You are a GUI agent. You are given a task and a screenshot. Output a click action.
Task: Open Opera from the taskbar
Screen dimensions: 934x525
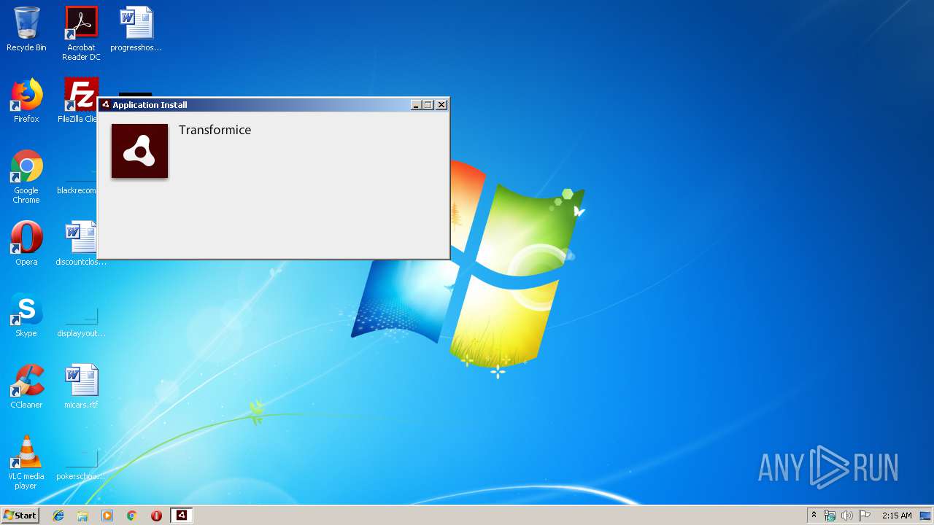(x=156, y=516)
